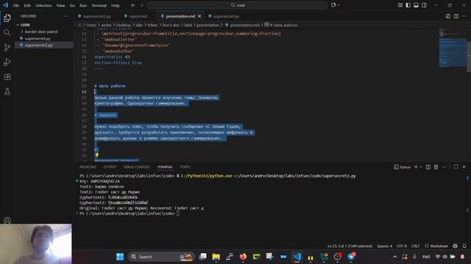Select supersecret2.py in the explorer tree
This screenshot has width=471, height=264.
tap(39, 45)
